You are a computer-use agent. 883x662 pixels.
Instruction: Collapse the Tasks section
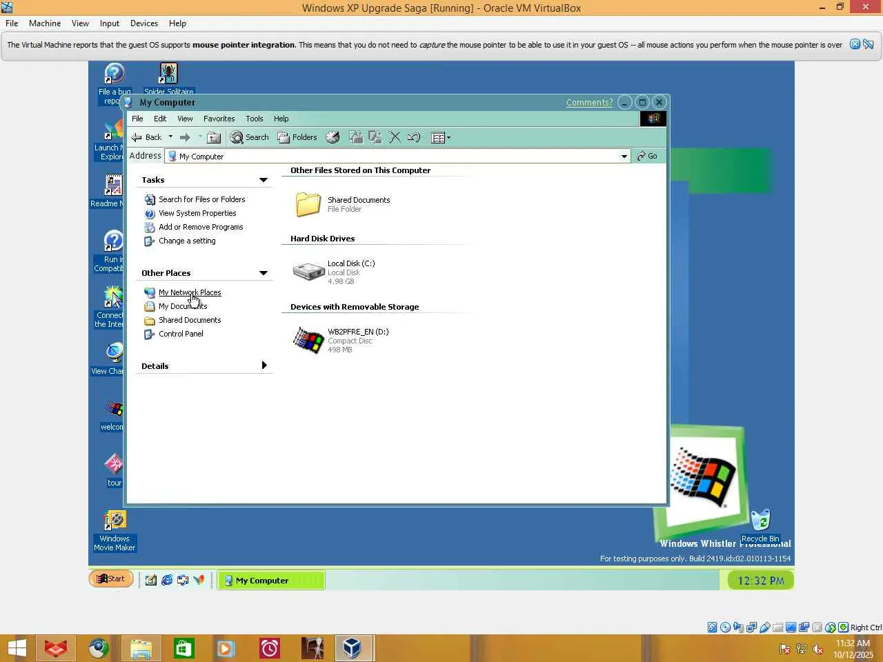tap(263, 180)
